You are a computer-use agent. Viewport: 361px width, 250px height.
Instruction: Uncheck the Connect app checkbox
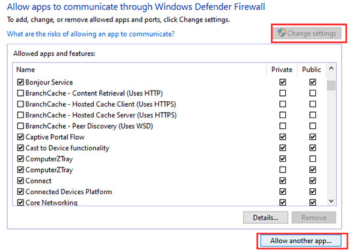(20, 180)
